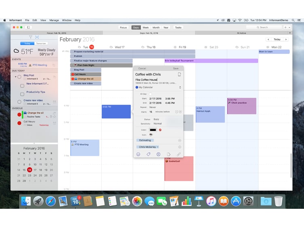
Task: Check the Productivity Tips subtask
Action: [22, 94]
